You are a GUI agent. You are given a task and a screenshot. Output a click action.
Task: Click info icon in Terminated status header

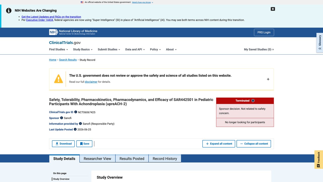point(253,101)
